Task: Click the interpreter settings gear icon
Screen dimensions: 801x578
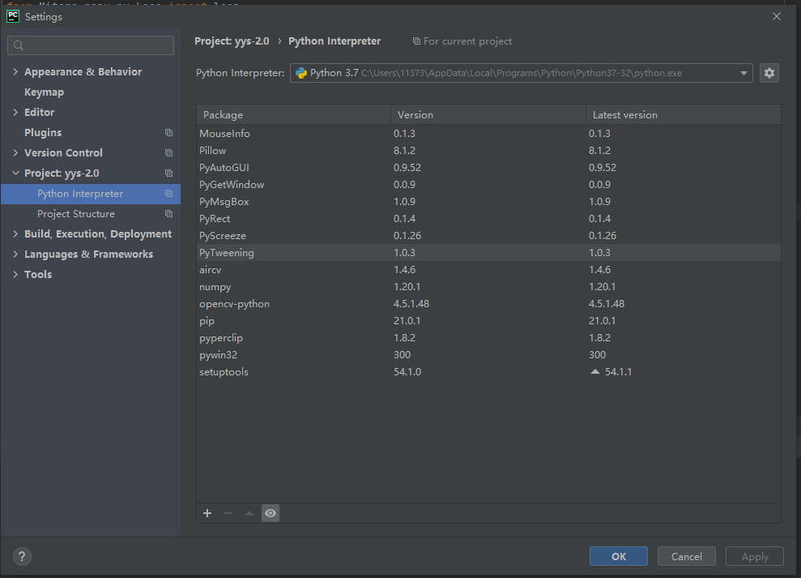Action: (769, 73)
